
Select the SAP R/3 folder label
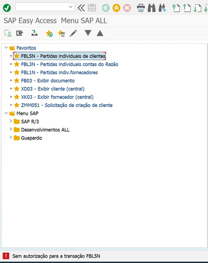pos(30,122)
